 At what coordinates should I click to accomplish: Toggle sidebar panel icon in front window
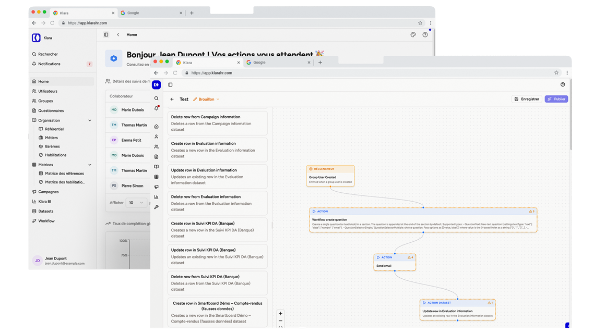point(171,85)
